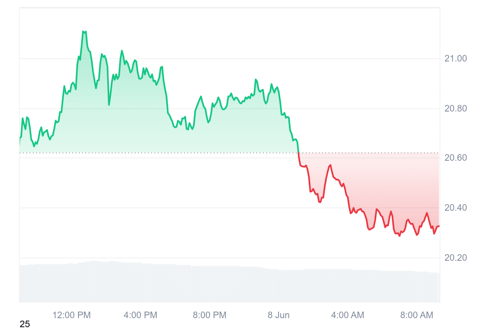493x328 pixels.
Task: Click the starting point of the green line
Action: point(20,139)
